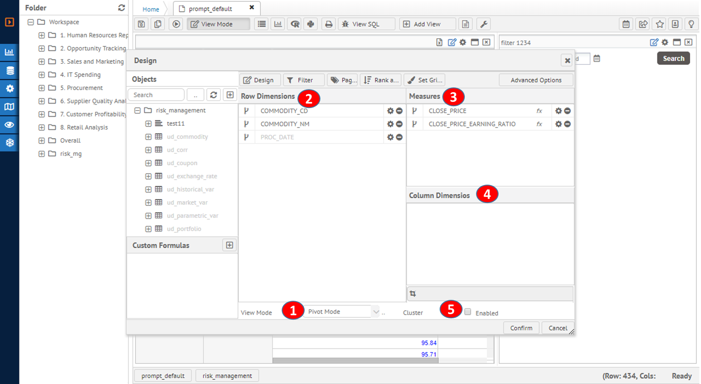Open the View Mode Pivot Mode dropdown
701x384 pixels.
pyautogui.click(x=375, y=312)
